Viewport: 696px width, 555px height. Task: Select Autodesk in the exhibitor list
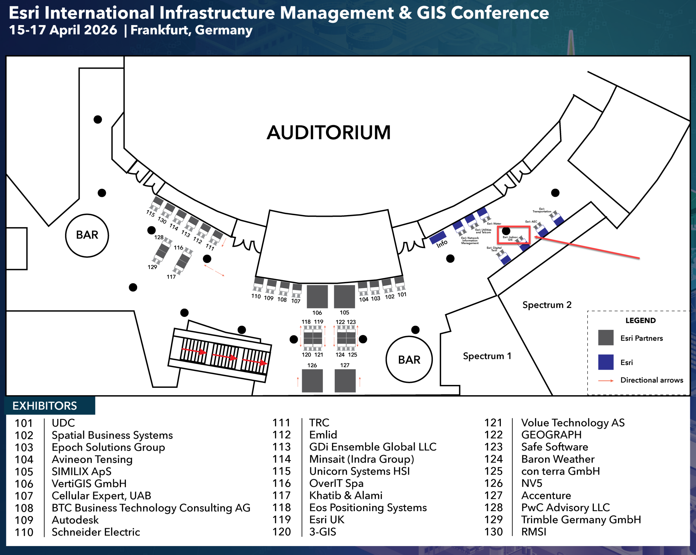point(75,520)
